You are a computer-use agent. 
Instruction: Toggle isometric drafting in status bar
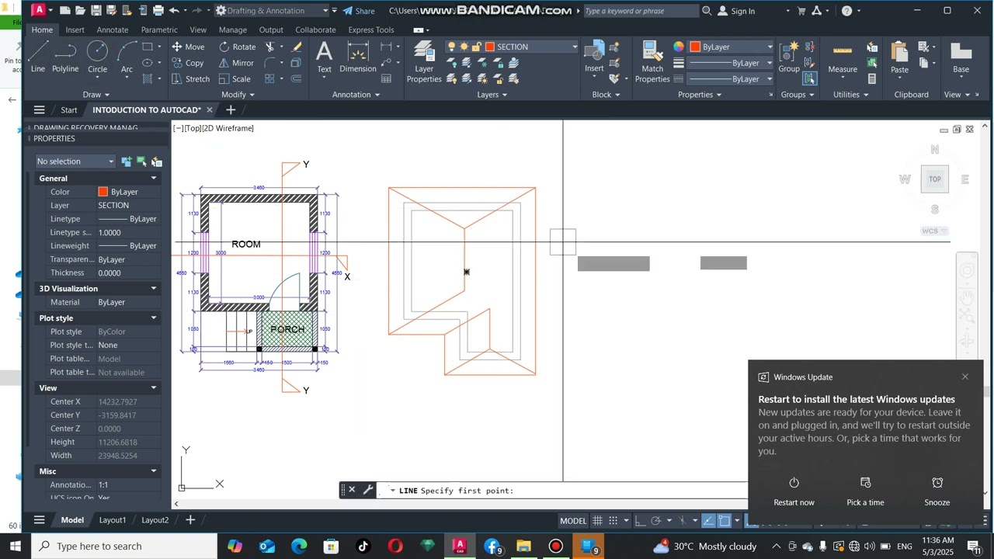[682, 520]
